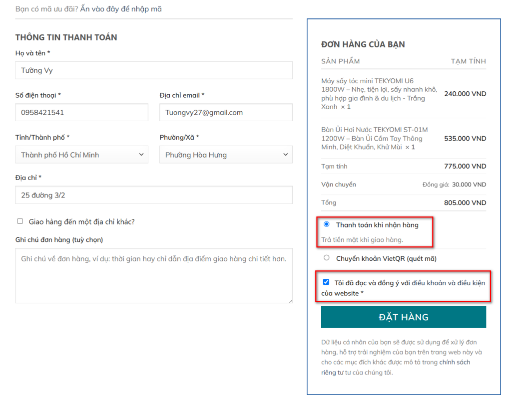Enable shipping to a different address checkbox
This screenshot has height=399, width=511.
[x=20, y=221]
